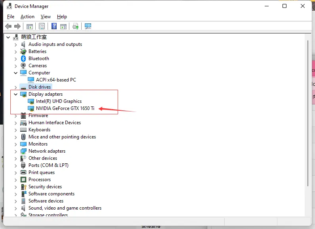The image size is (315, 229).
Task: Select the Ports (COM & LPT) label
Action: (x=48, y=165)
